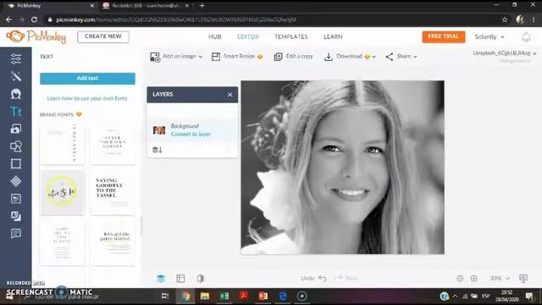Go to the EDITOR tab
542x305 pixels.
pos(248,36)
